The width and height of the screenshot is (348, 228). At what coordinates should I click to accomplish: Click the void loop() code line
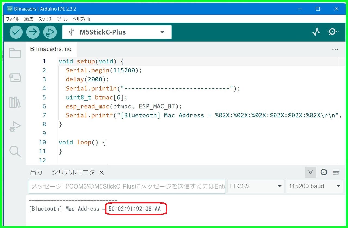82,142
